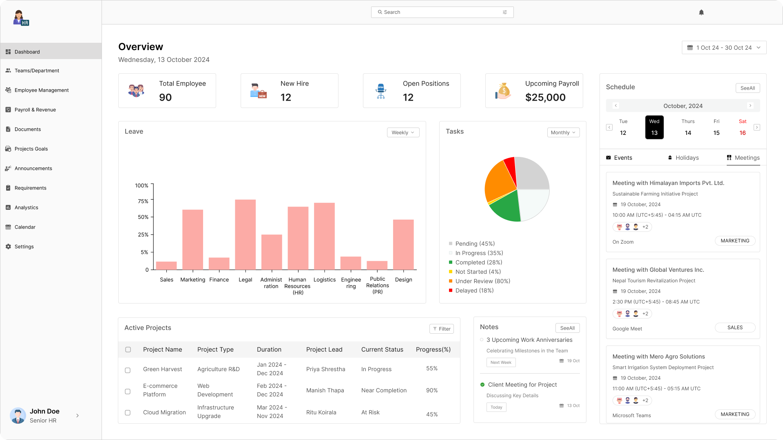Click the Announcements megaphone icon
The image size is (783, 440).
(8, 168)
